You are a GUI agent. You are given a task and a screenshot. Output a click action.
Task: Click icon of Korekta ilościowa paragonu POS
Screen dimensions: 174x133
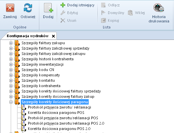24,113
